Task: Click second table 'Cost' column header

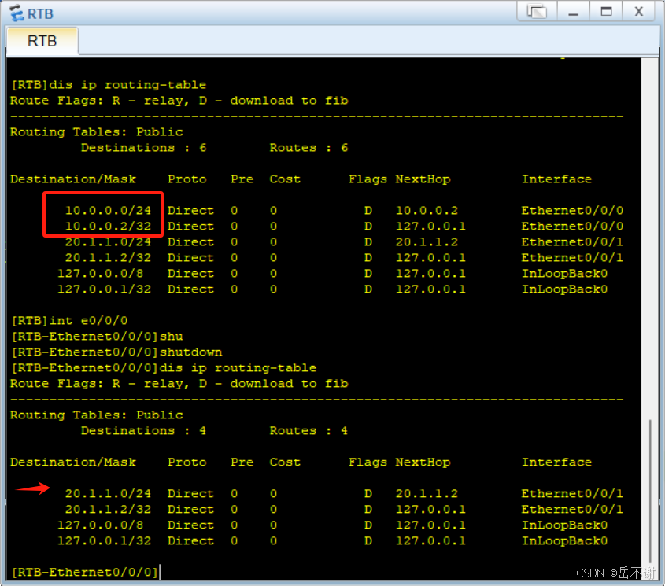Action: click(285, 463)
